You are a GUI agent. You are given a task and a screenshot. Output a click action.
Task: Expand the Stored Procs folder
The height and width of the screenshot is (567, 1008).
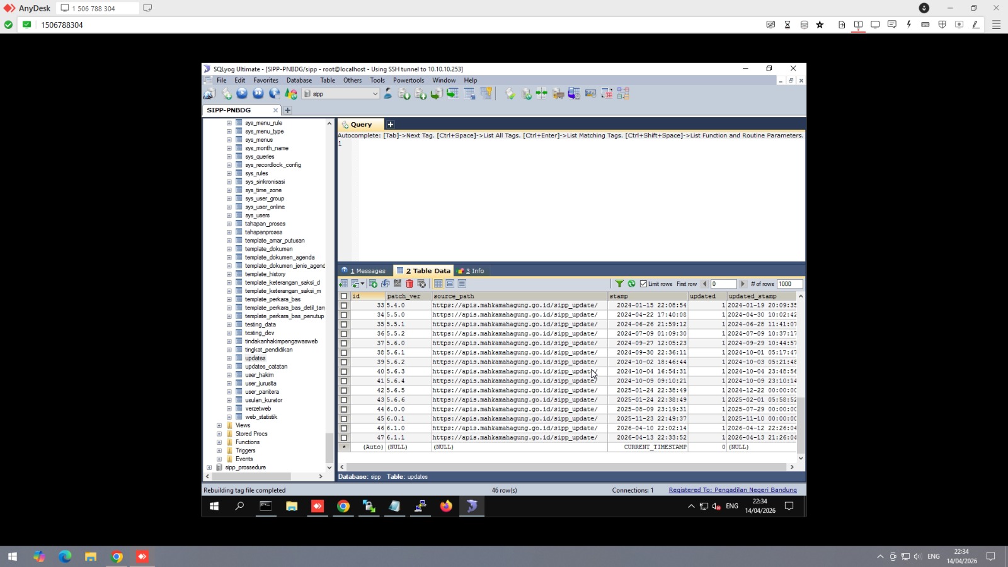[219, 434]
